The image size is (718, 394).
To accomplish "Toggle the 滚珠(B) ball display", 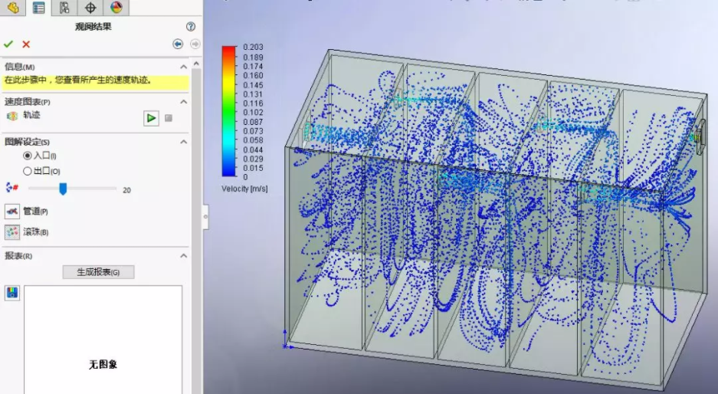I will point(12,232).
